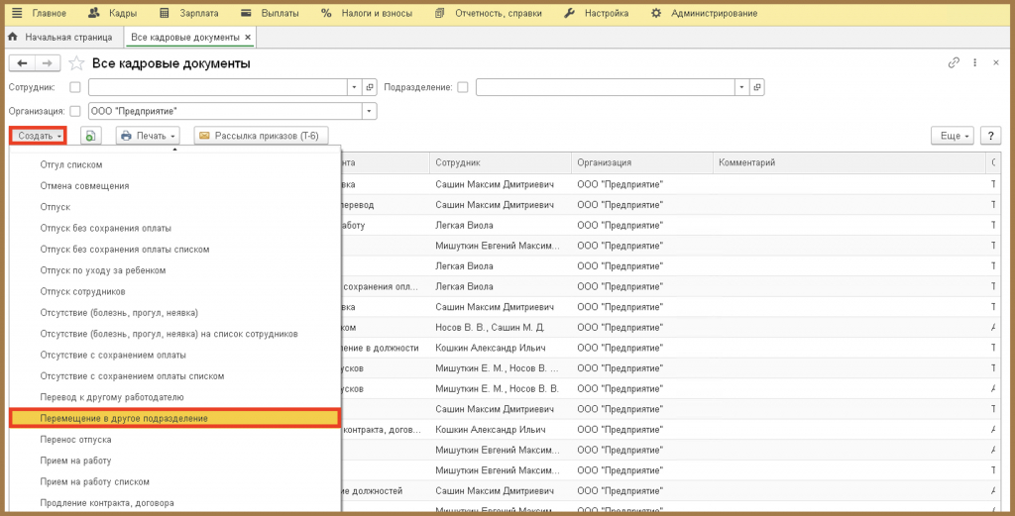Toggle the Подразделение filter checkbox

coord(462,87)
